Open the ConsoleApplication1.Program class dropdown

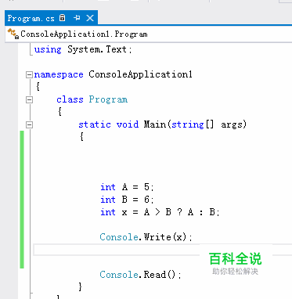149,34
